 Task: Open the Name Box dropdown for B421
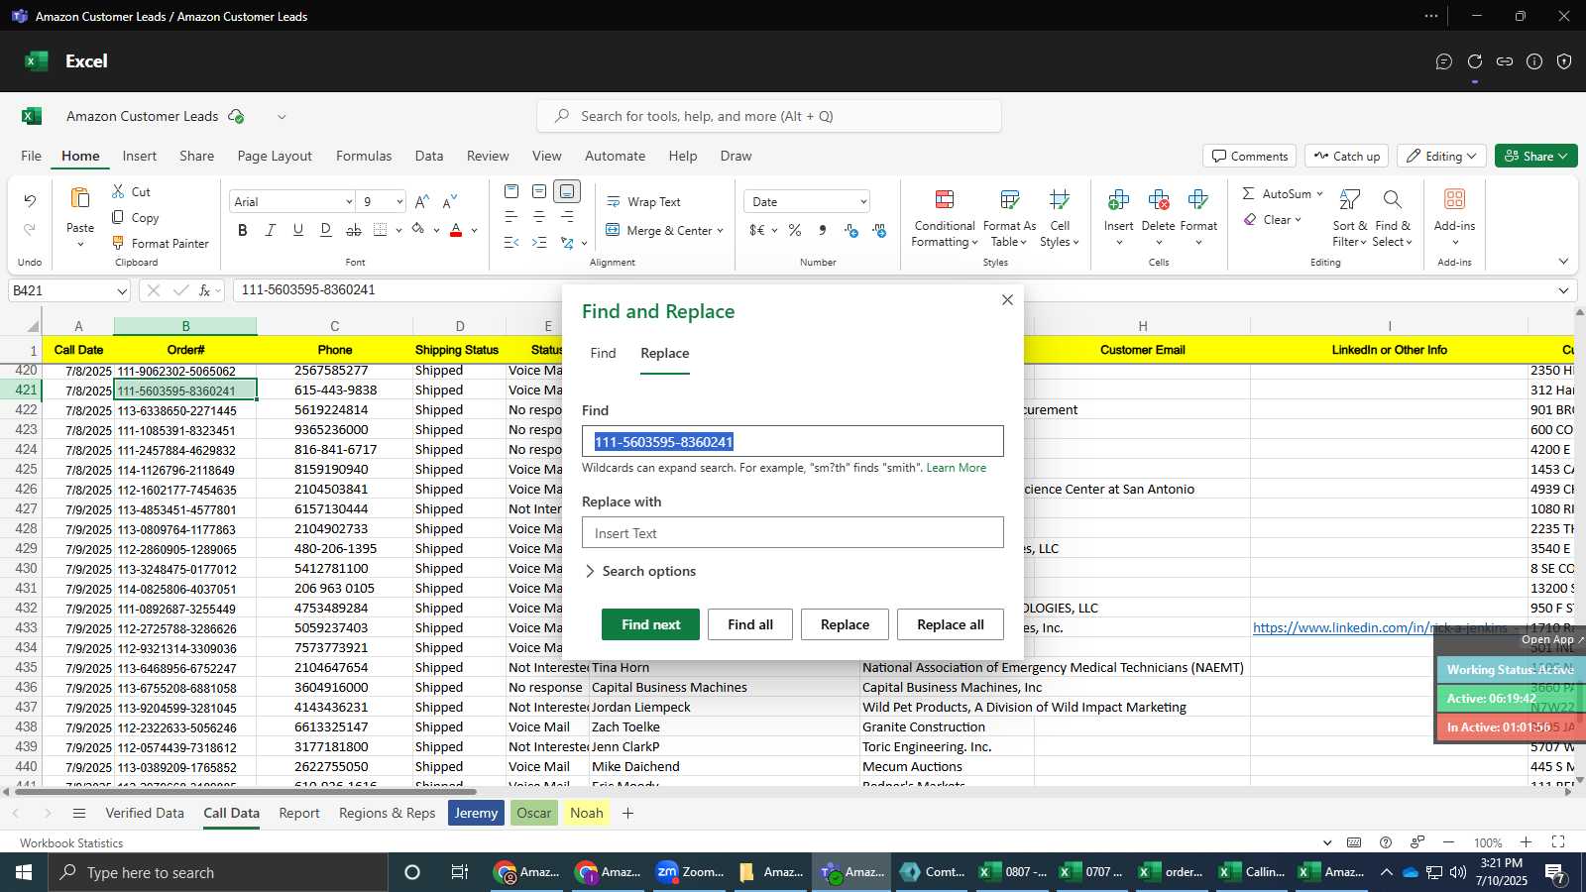pyautogui.click(x=122, y=291)
